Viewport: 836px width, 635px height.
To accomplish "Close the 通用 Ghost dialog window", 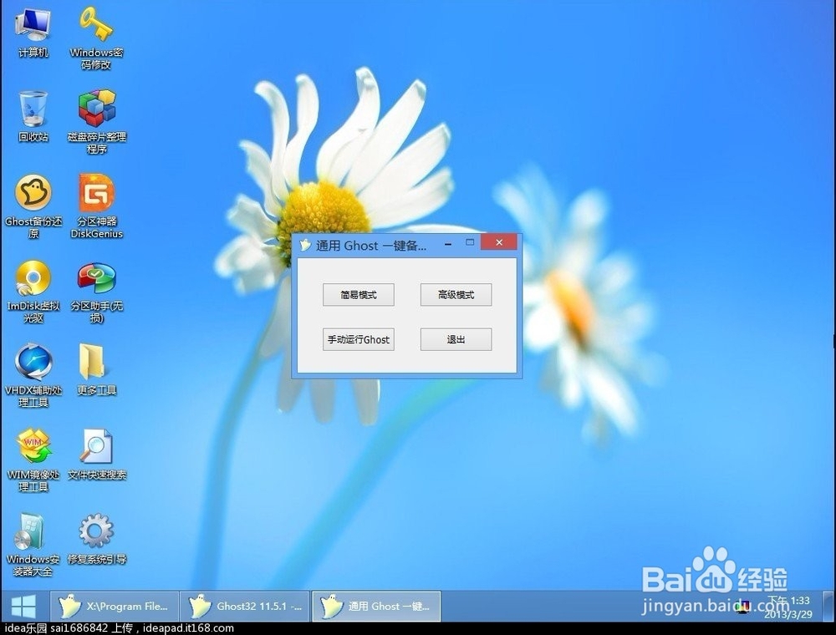I will coord(499,242).
